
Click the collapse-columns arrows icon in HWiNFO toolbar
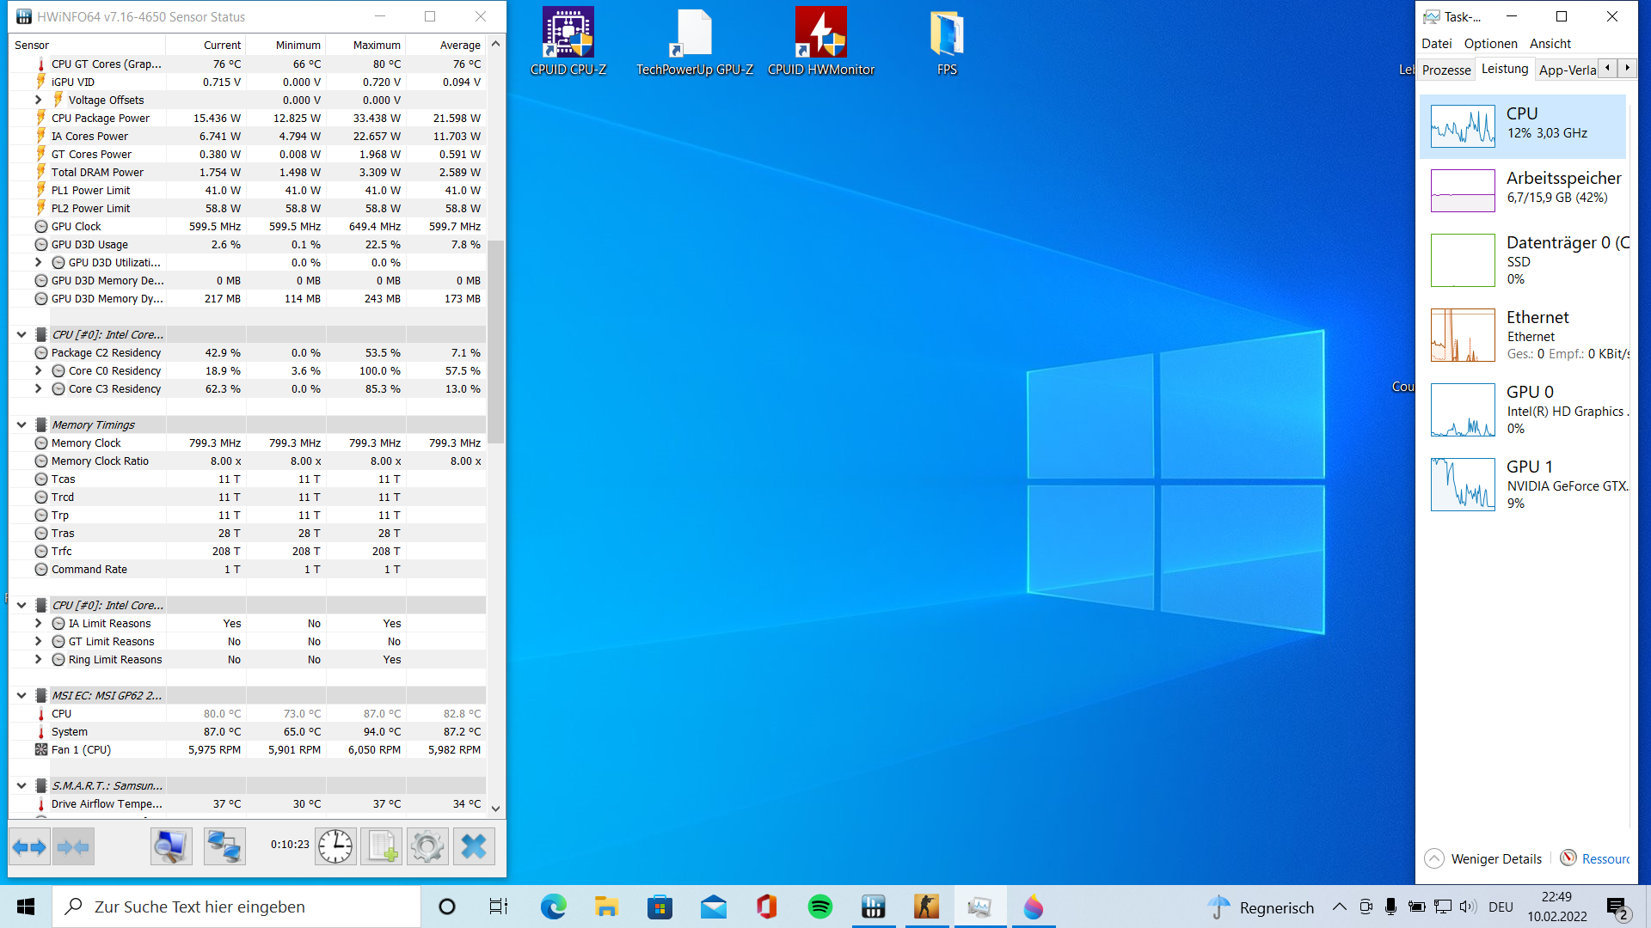coord(73,847)
